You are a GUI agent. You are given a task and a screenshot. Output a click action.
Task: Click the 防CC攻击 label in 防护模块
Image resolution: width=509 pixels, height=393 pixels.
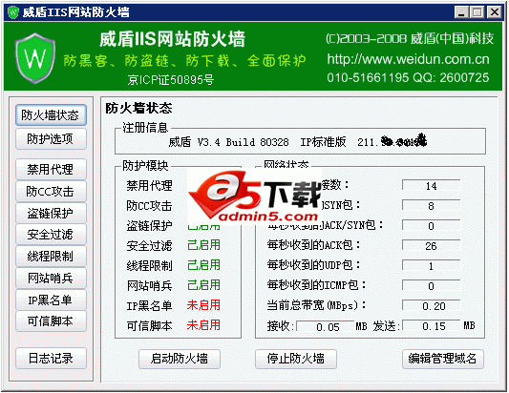point(149,206)
